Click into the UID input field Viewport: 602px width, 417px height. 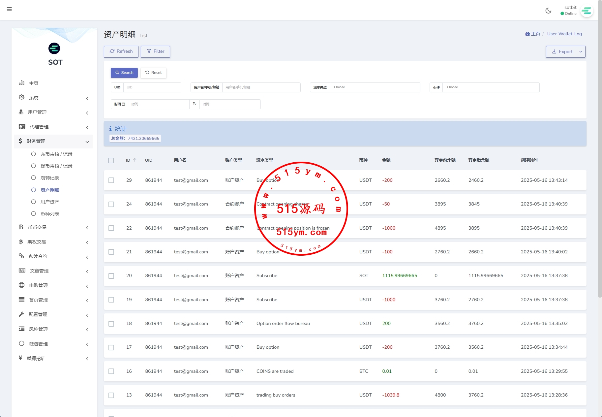pos(152,87)
